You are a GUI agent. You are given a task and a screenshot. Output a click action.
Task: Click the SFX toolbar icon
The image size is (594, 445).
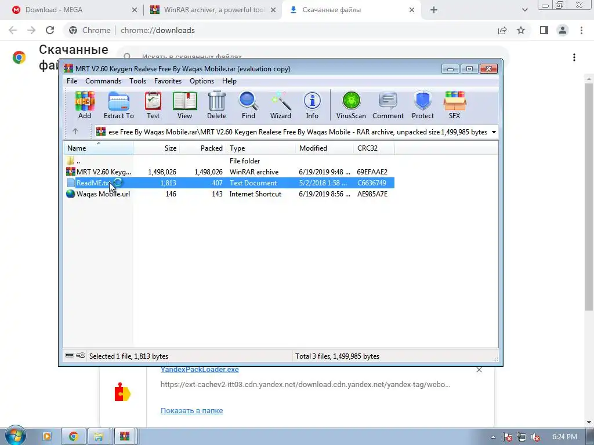coord(455,105)
